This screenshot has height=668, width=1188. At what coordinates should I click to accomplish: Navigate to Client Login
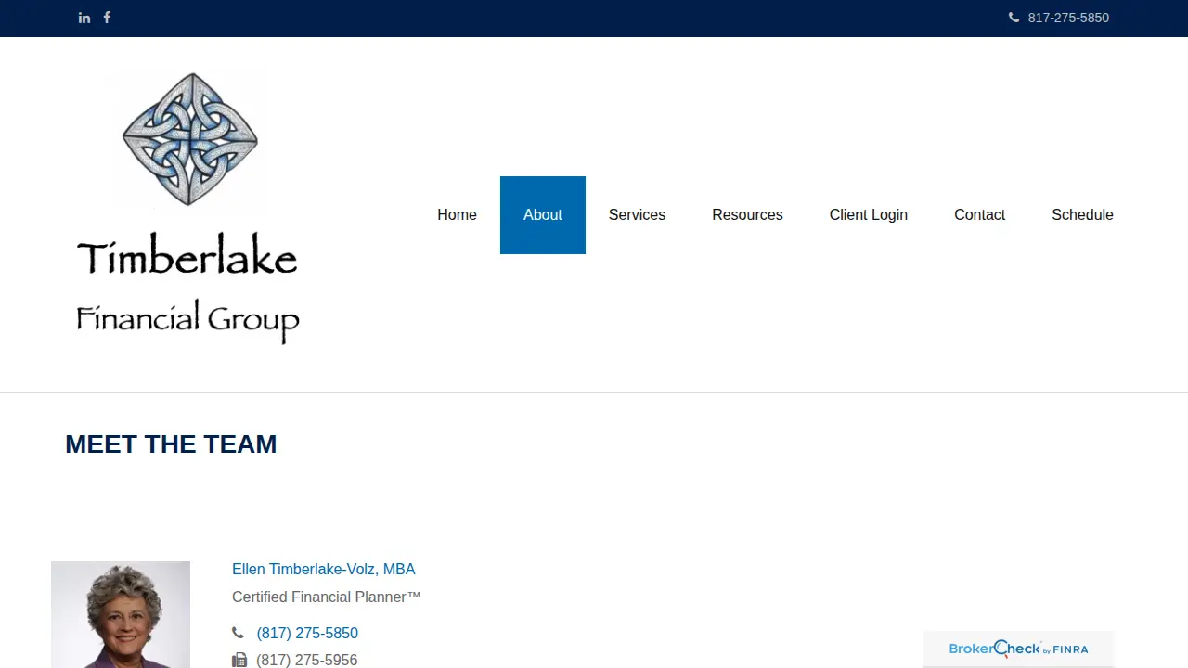tap(869, 215)
